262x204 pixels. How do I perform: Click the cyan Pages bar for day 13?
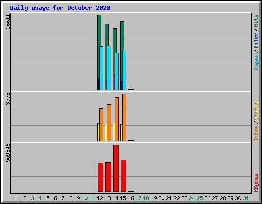tap(109, 68)
